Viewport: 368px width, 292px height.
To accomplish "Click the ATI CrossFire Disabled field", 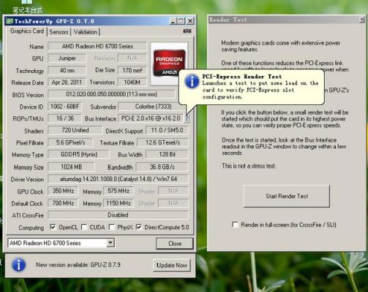I will point(118,215).
